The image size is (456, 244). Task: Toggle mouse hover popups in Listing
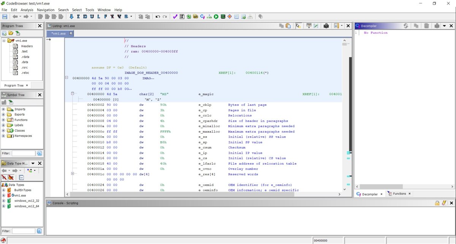(298, 26)
